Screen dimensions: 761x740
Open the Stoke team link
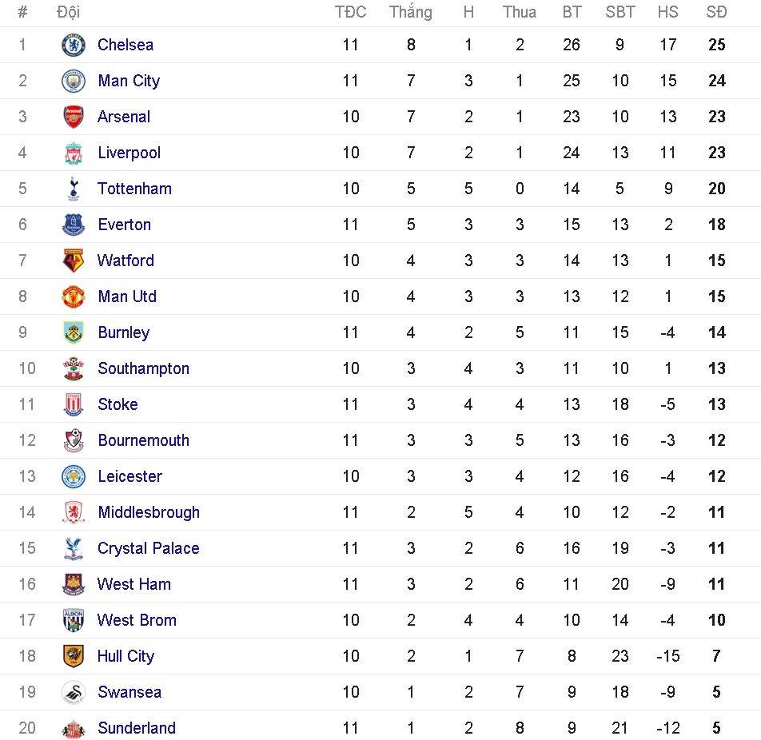tap(118, 404)
